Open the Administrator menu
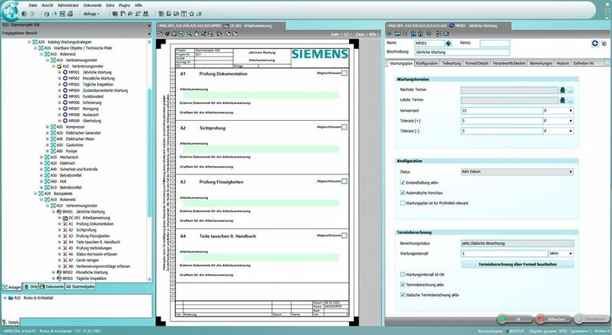The image size is (612, 335). pyautogui.click(x=68, y=5)
